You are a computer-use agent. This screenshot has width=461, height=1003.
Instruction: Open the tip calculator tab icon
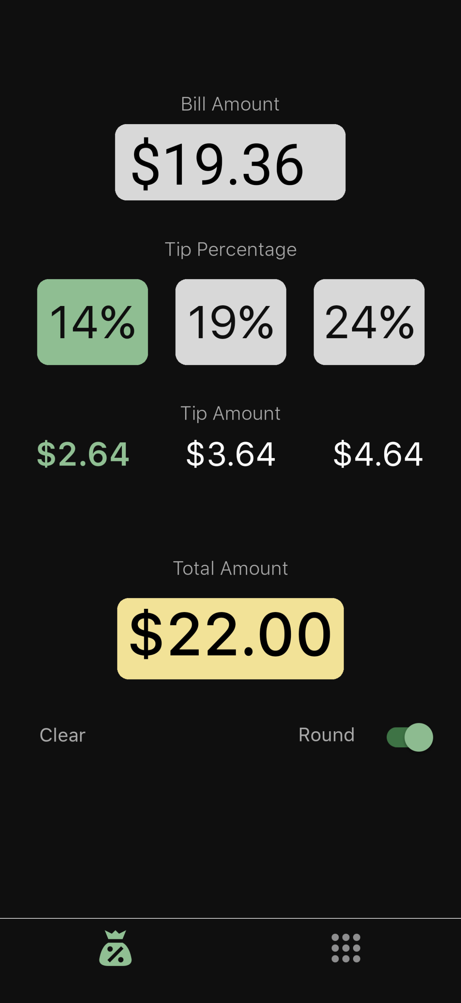point(116,948)
